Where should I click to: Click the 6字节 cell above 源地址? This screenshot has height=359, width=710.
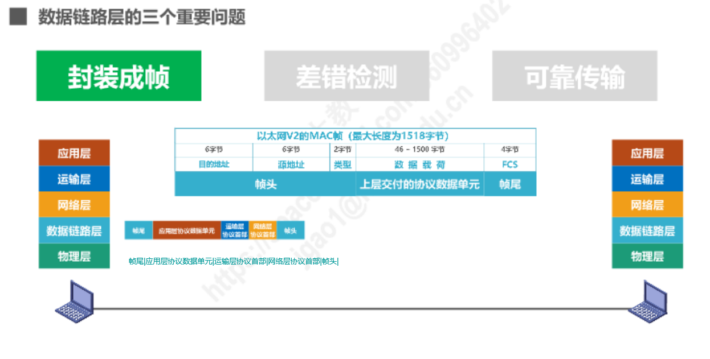coord(291,150)
